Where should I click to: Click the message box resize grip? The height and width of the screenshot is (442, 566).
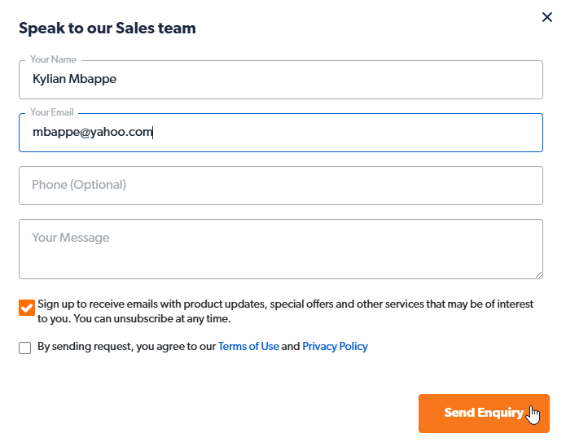click(x=538, y=274)
